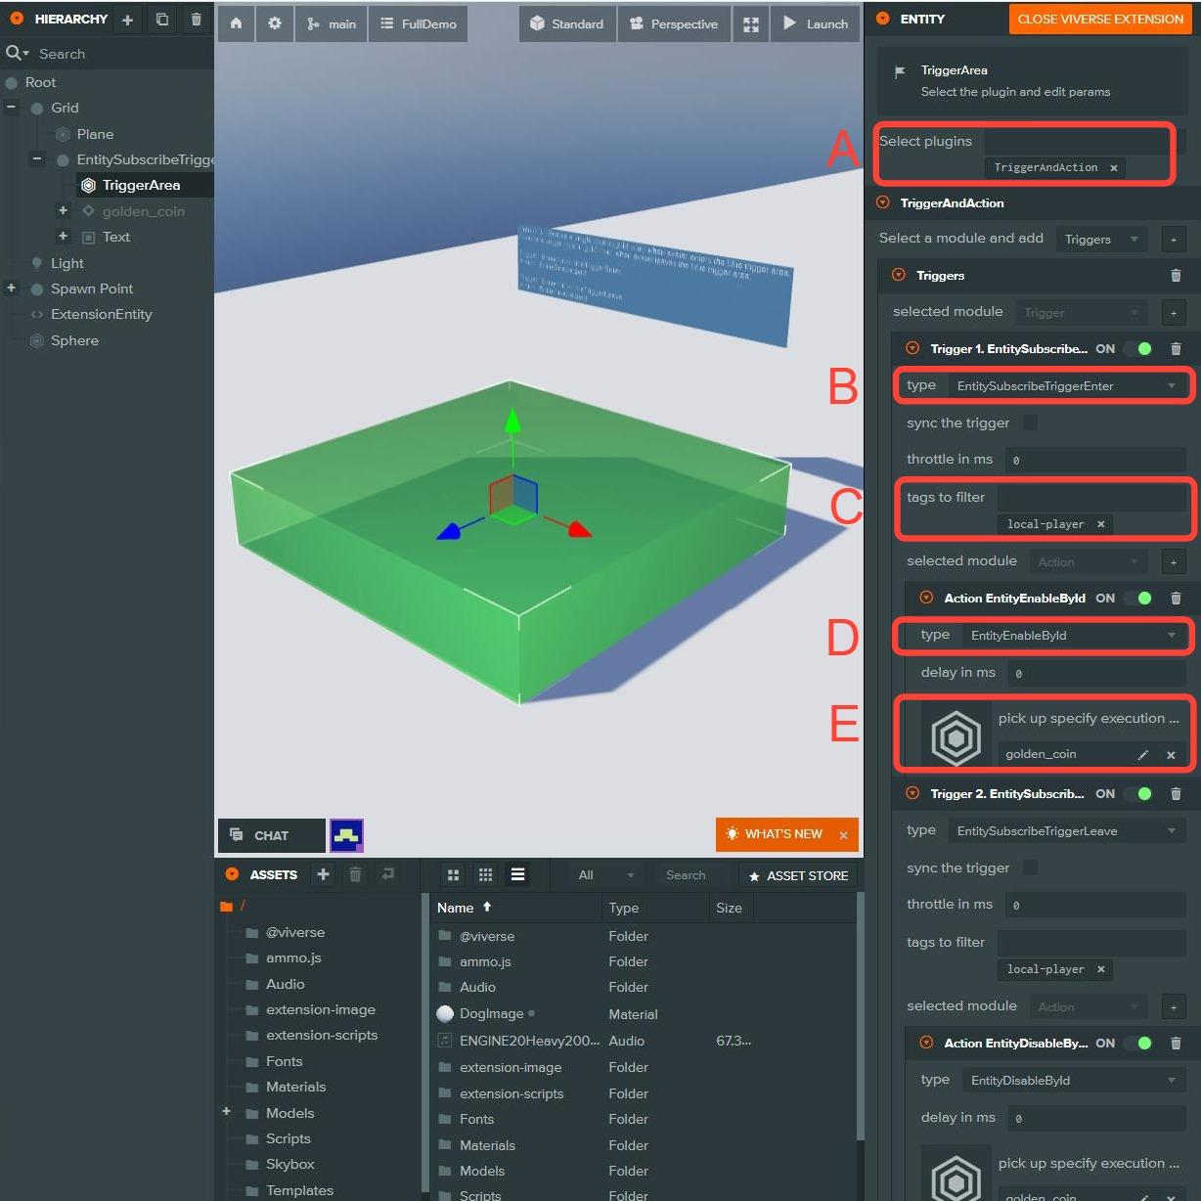Open the EntityEnableById type dropdown
This screenshot has width=1201, height=1201.
tap(1073, 636)
